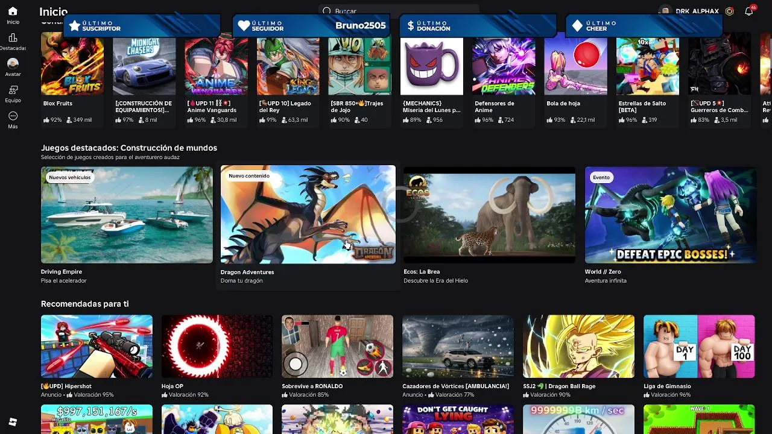This screenshot has height=434, width=772.
Task: Click the DRK_ALPHAX username text
Action: (697, 11)
